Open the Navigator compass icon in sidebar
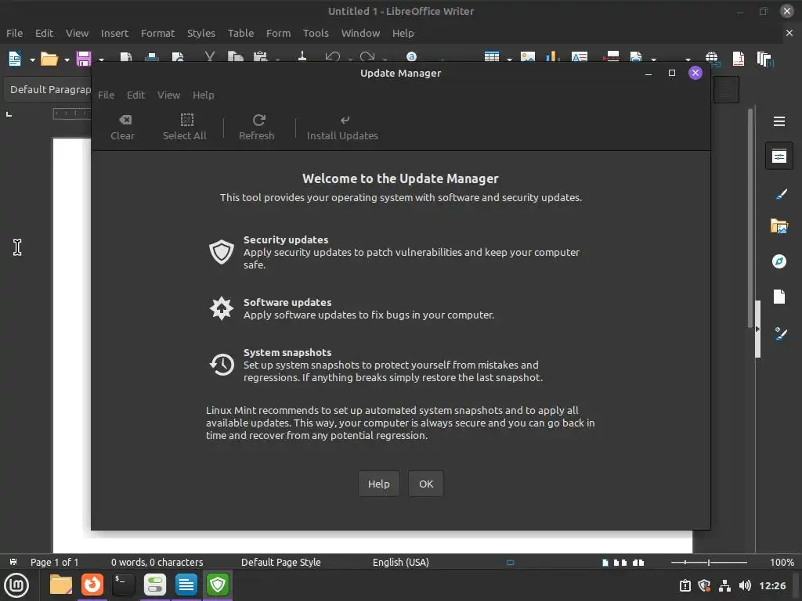Viewport: 802px width, 601px height. tap(779, 261)
